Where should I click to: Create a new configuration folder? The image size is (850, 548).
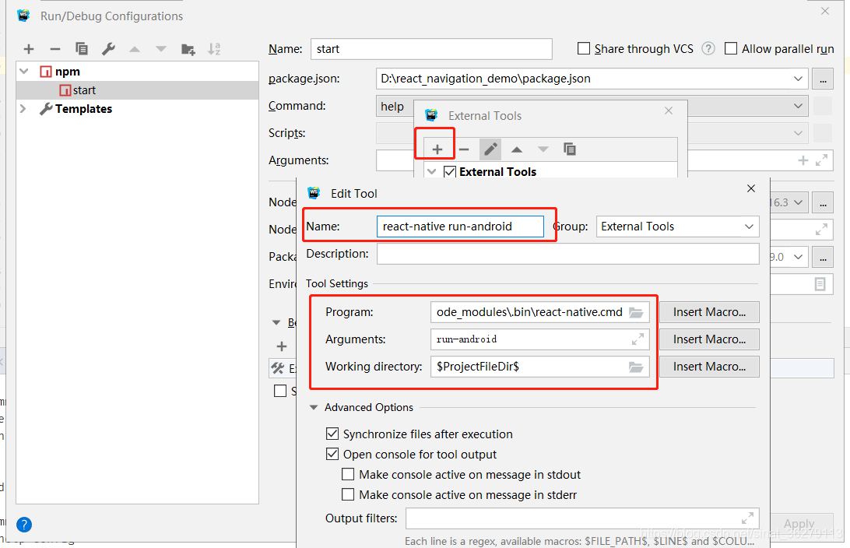pos(187,48)
